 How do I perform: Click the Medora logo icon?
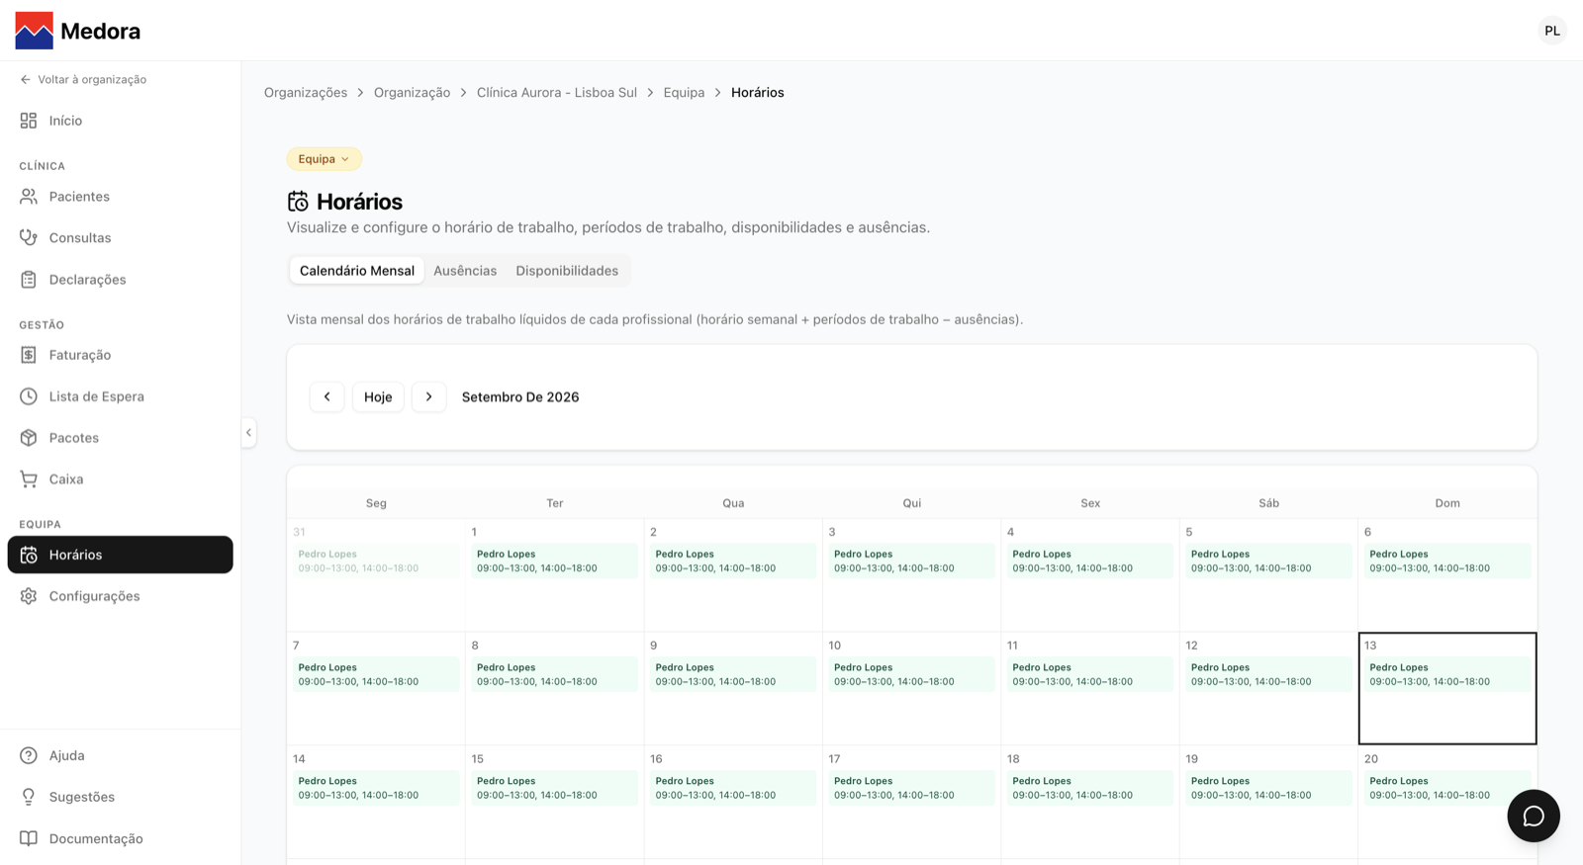pos(35,31)
